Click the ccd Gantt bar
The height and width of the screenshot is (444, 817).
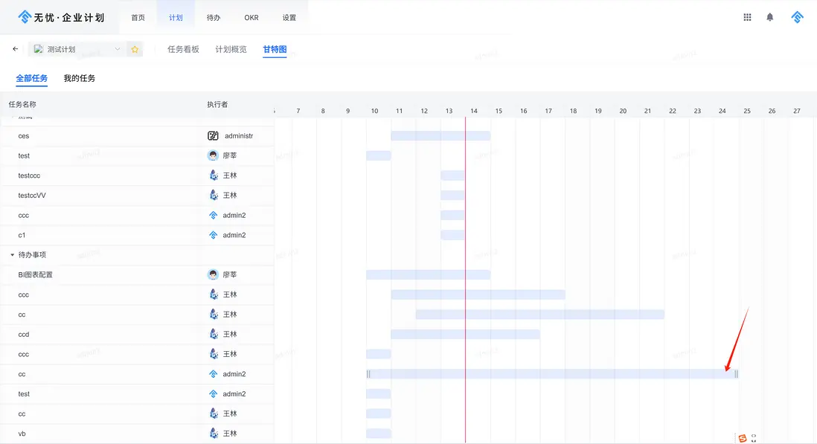click(465, 334)
